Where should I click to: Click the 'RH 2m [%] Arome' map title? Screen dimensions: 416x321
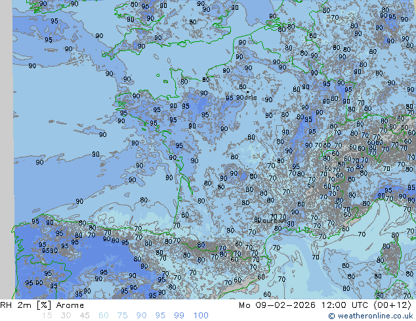coord(42,305)
